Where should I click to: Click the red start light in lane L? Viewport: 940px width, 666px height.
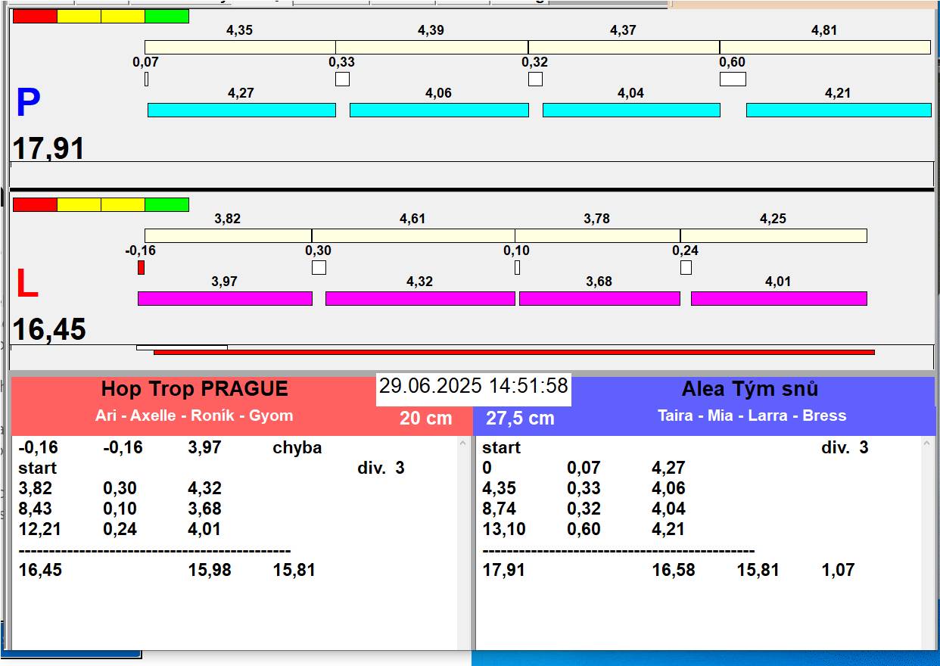[35, 204]
